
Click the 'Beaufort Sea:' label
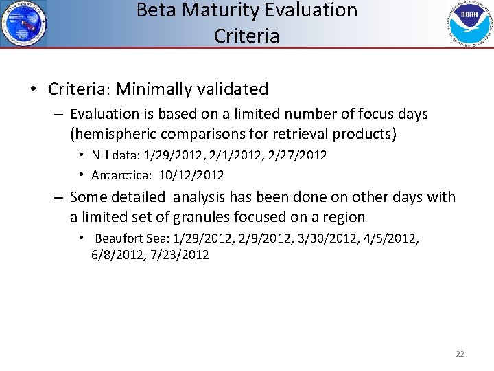(x=132, y=238)
